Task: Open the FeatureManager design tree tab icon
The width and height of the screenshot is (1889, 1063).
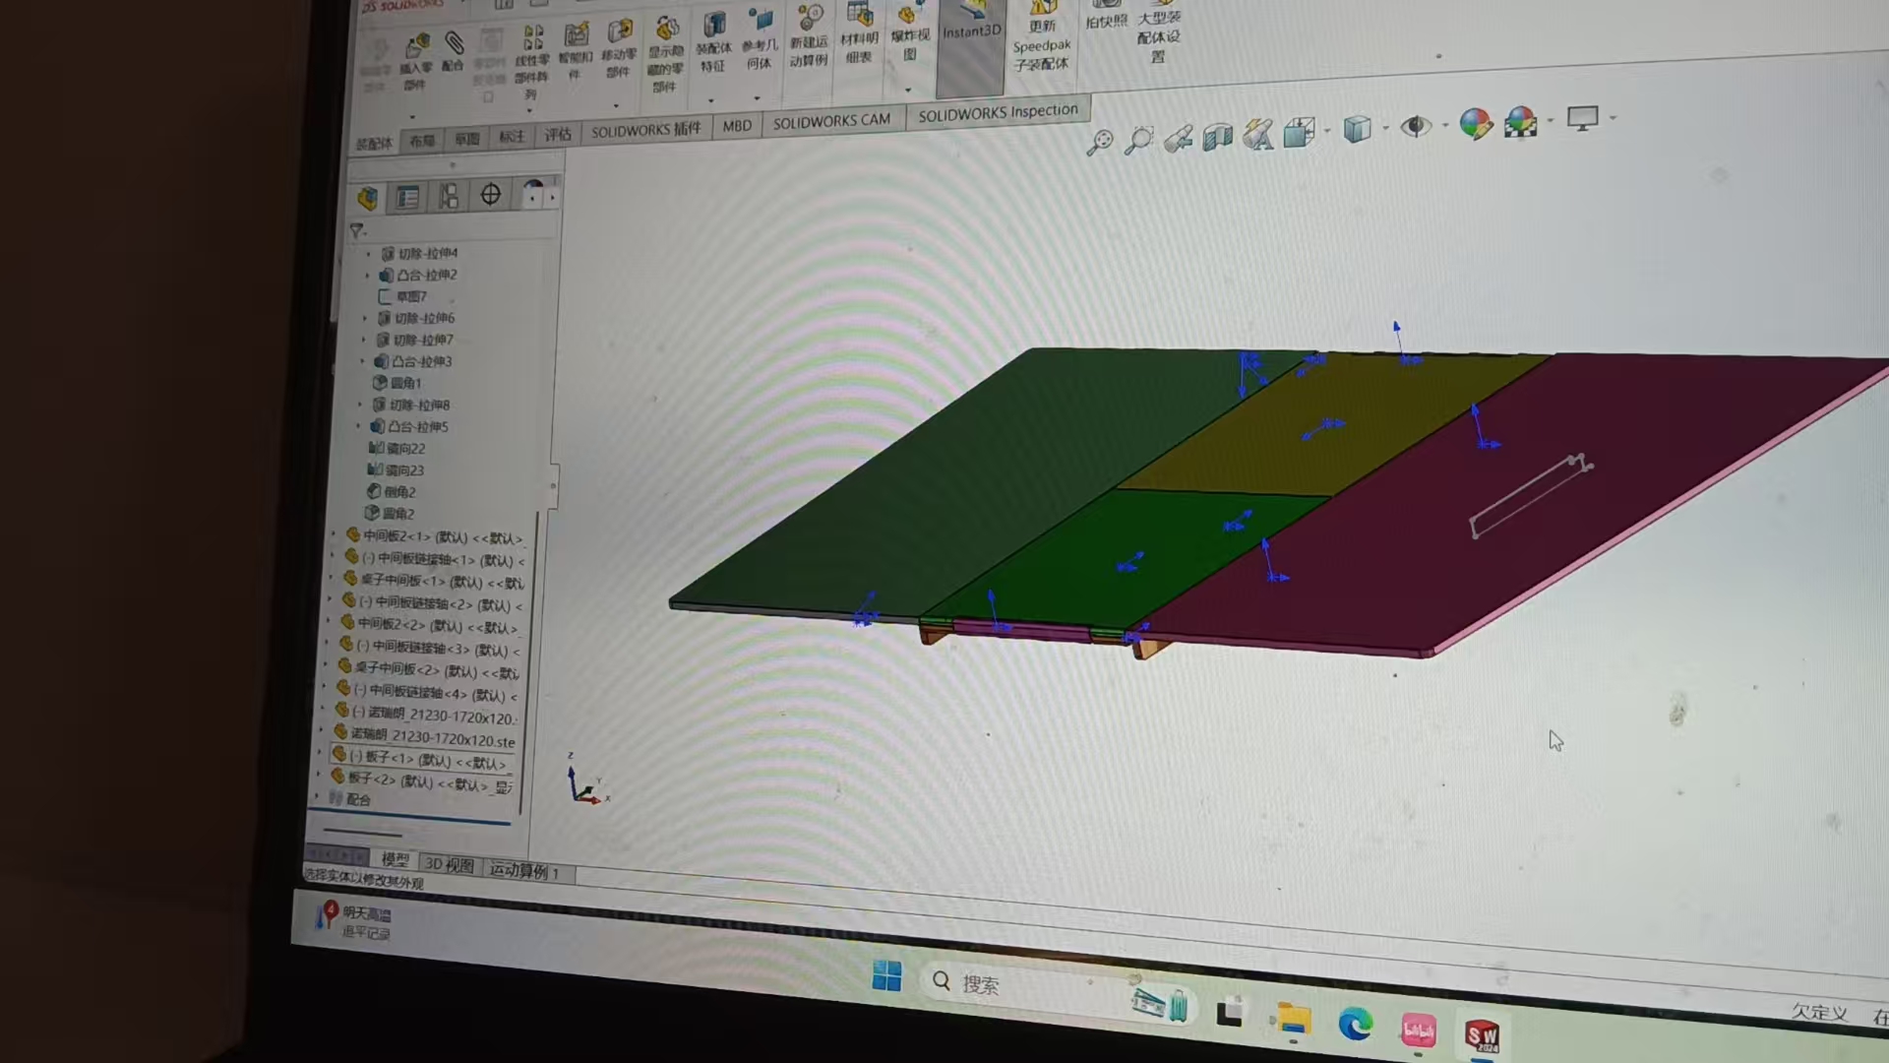Action: (x=368, y=199)
